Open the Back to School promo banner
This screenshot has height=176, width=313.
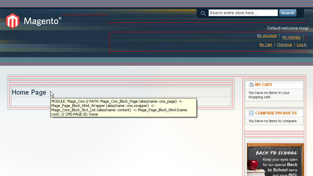275,159
